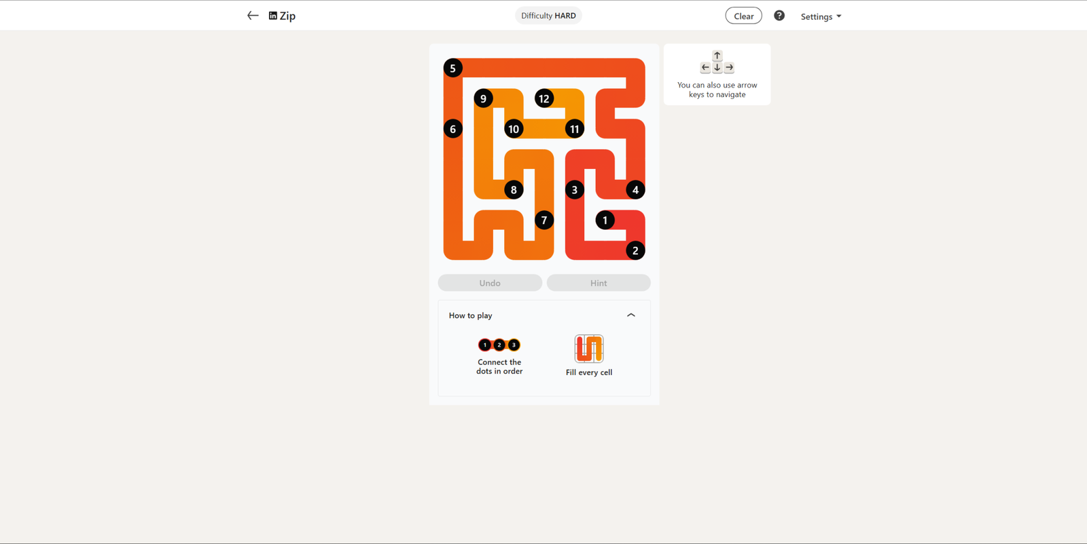The height and width of the screenshot is (544, 1087).
Task: Click the Undo button
Action: coord(490,283)
